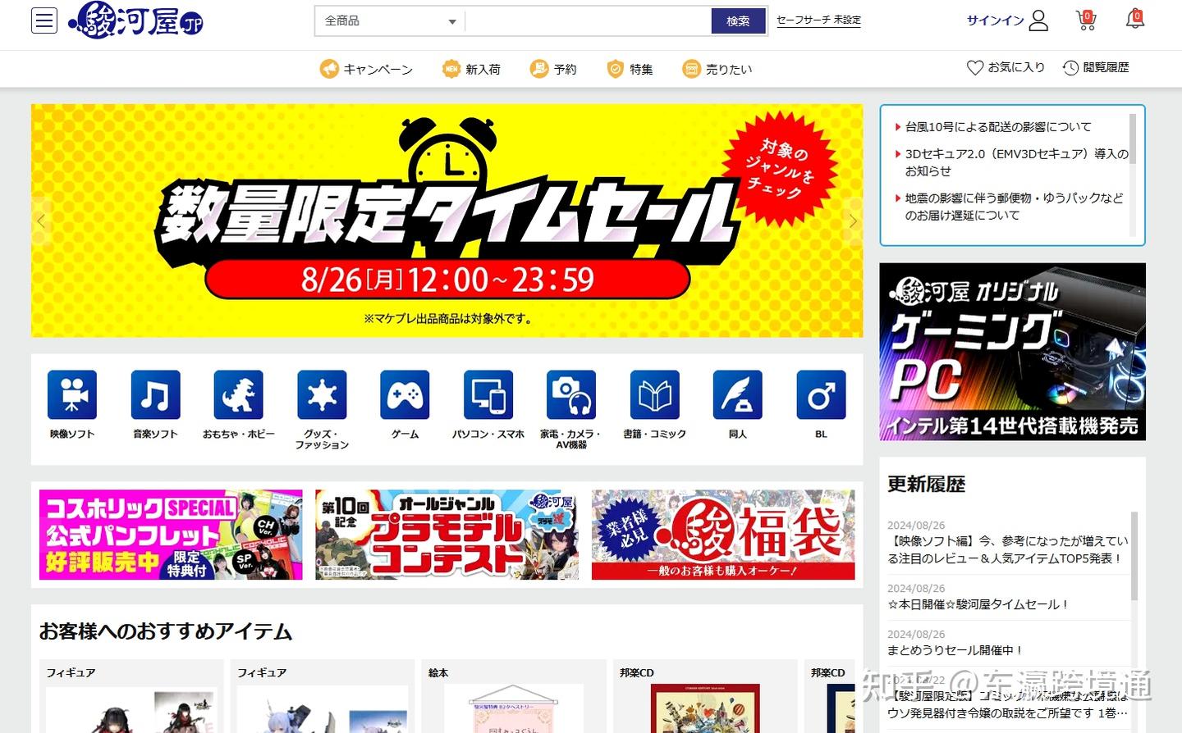Open キャンペーン menu item
Screen dimensions: 1182x733
(366, 69)
